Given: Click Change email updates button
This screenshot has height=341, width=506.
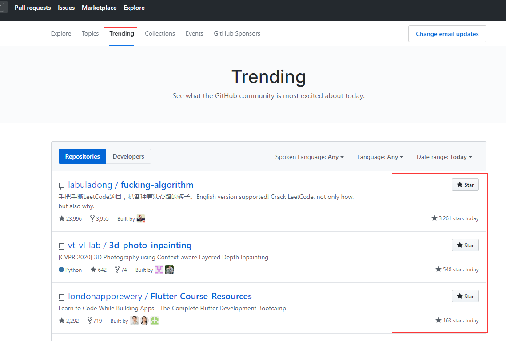Looking at the screenshot, I should 447,34.
